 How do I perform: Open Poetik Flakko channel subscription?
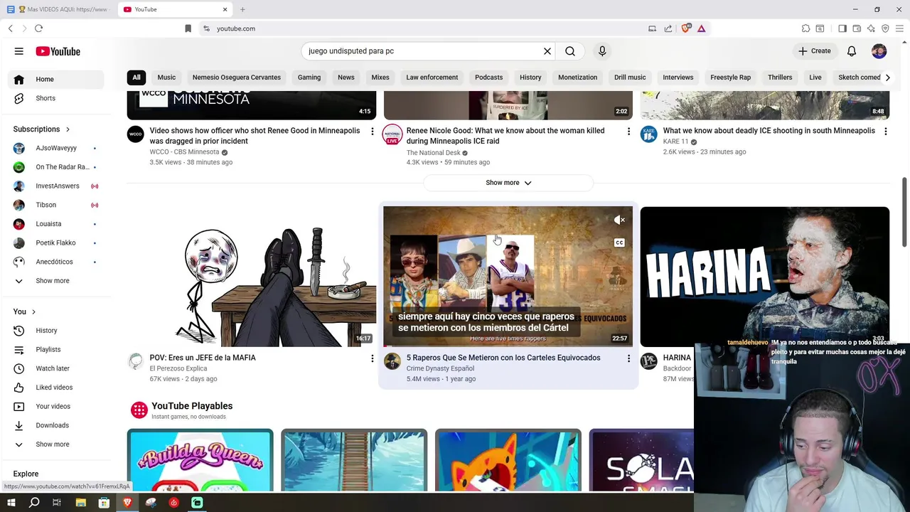[55, 243]
